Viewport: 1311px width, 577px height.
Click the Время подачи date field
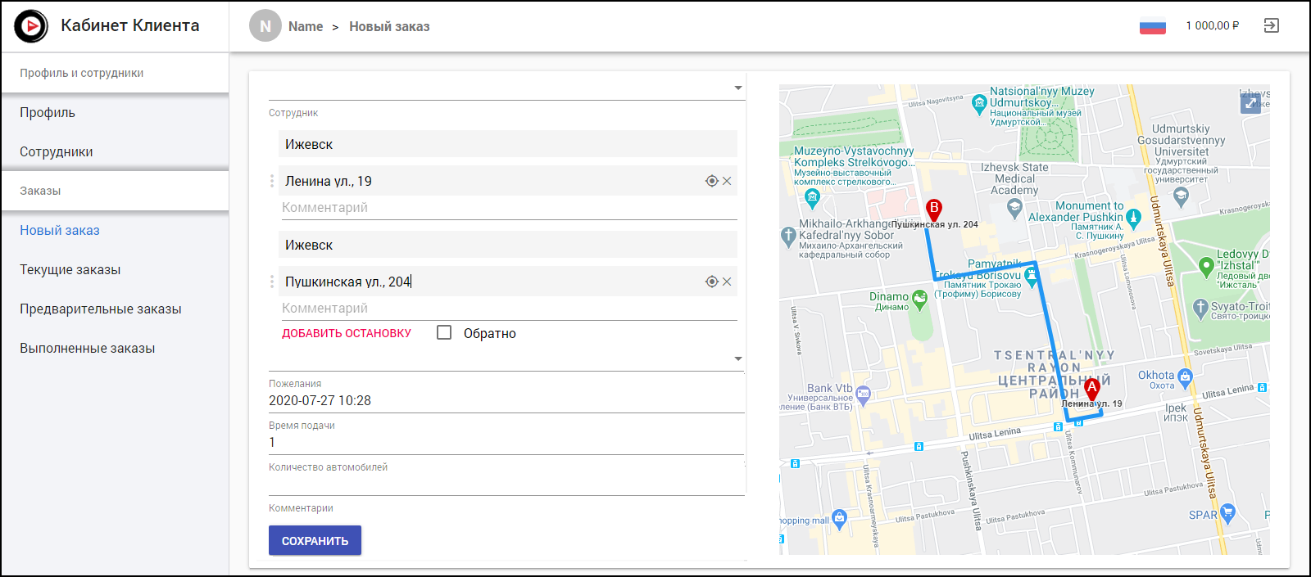pos(506,400)
